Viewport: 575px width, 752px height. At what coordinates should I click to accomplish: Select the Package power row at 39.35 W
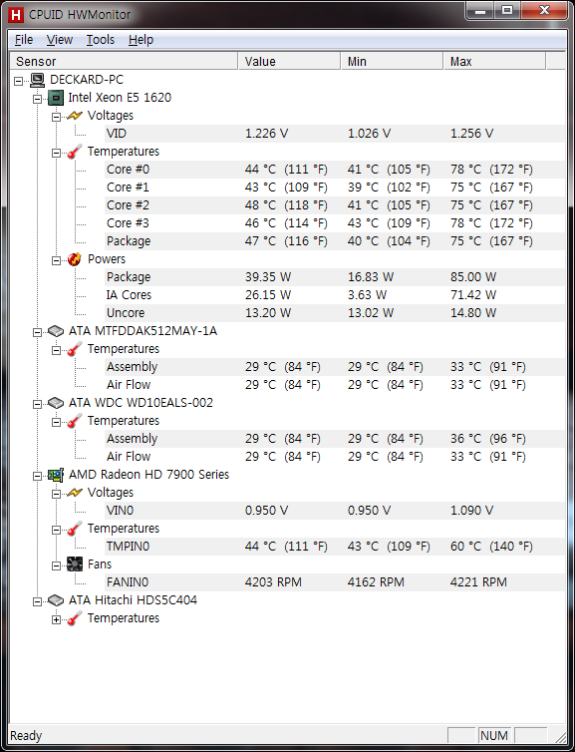(335, 277)
